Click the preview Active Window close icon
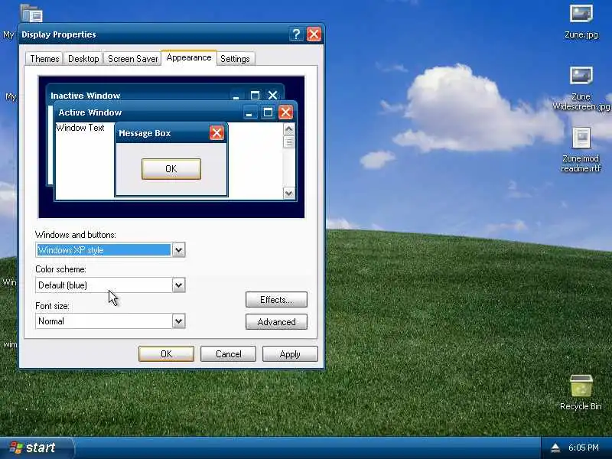 [x=285, y=112]
